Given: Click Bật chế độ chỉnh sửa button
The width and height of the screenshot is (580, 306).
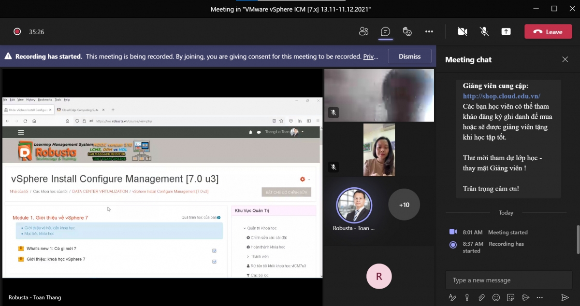Looking at the screenshot, I should click(x=287, y=192).
